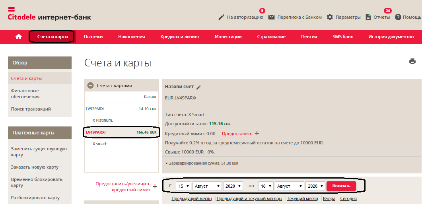The image size is (422, 204).
Task: Open Инвестиции menu
Action: pyautogui.click(x=228, y=37)
